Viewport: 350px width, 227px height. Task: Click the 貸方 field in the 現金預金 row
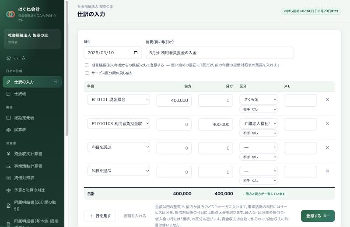215,101
